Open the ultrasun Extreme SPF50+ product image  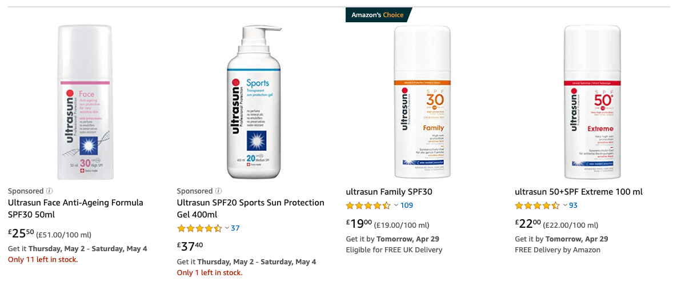pyautogui.click(x=592, y=103)
